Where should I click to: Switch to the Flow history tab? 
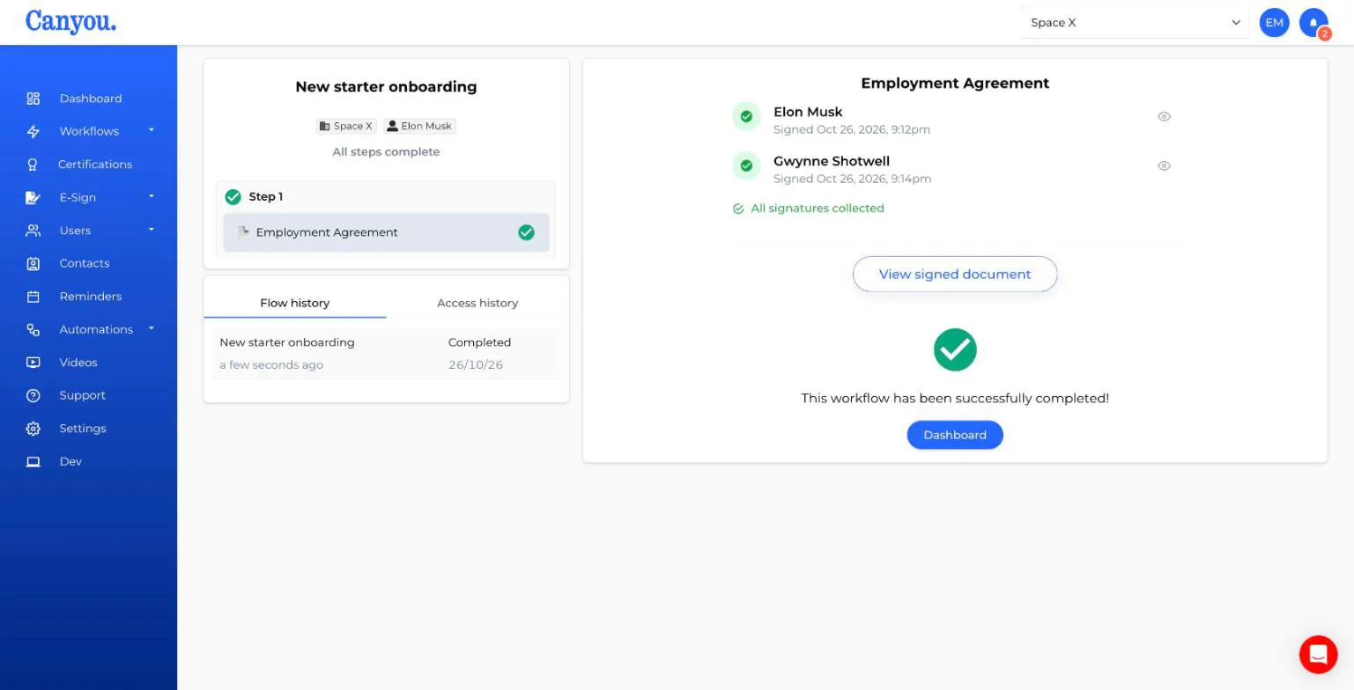click(294, 303)
